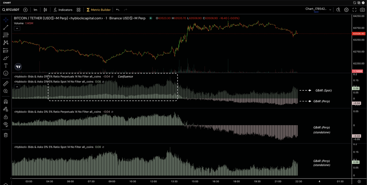Click the 22:30 time axis label
The image size is (367, 185).
[298, 181]
